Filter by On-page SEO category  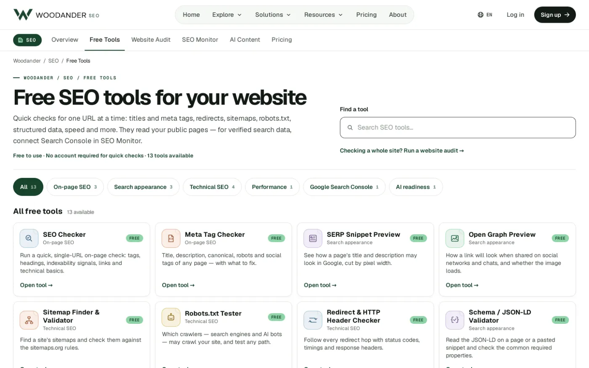[x=75, y=187]
